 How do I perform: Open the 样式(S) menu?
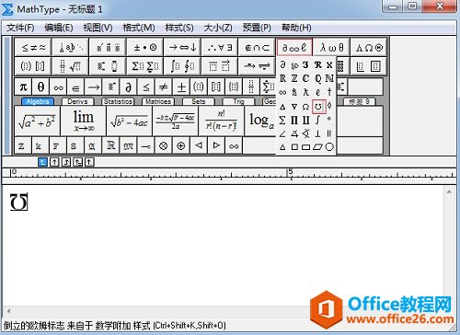[179, 28]
